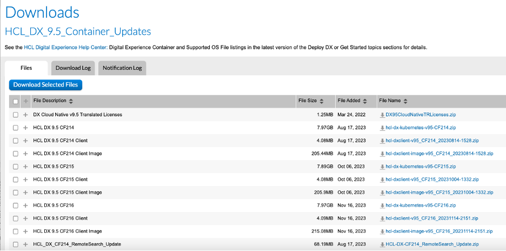Expand details for DX Cloud Native v9.5 Translated Licenses
506x251 pixels.
click(x=25, y=115)
